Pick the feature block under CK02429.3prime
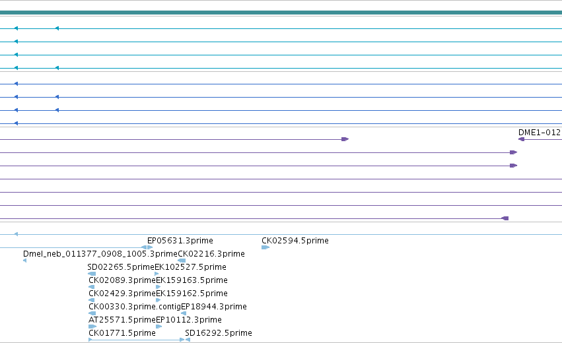Screen dimensions: 562x343 pos(91,300)
